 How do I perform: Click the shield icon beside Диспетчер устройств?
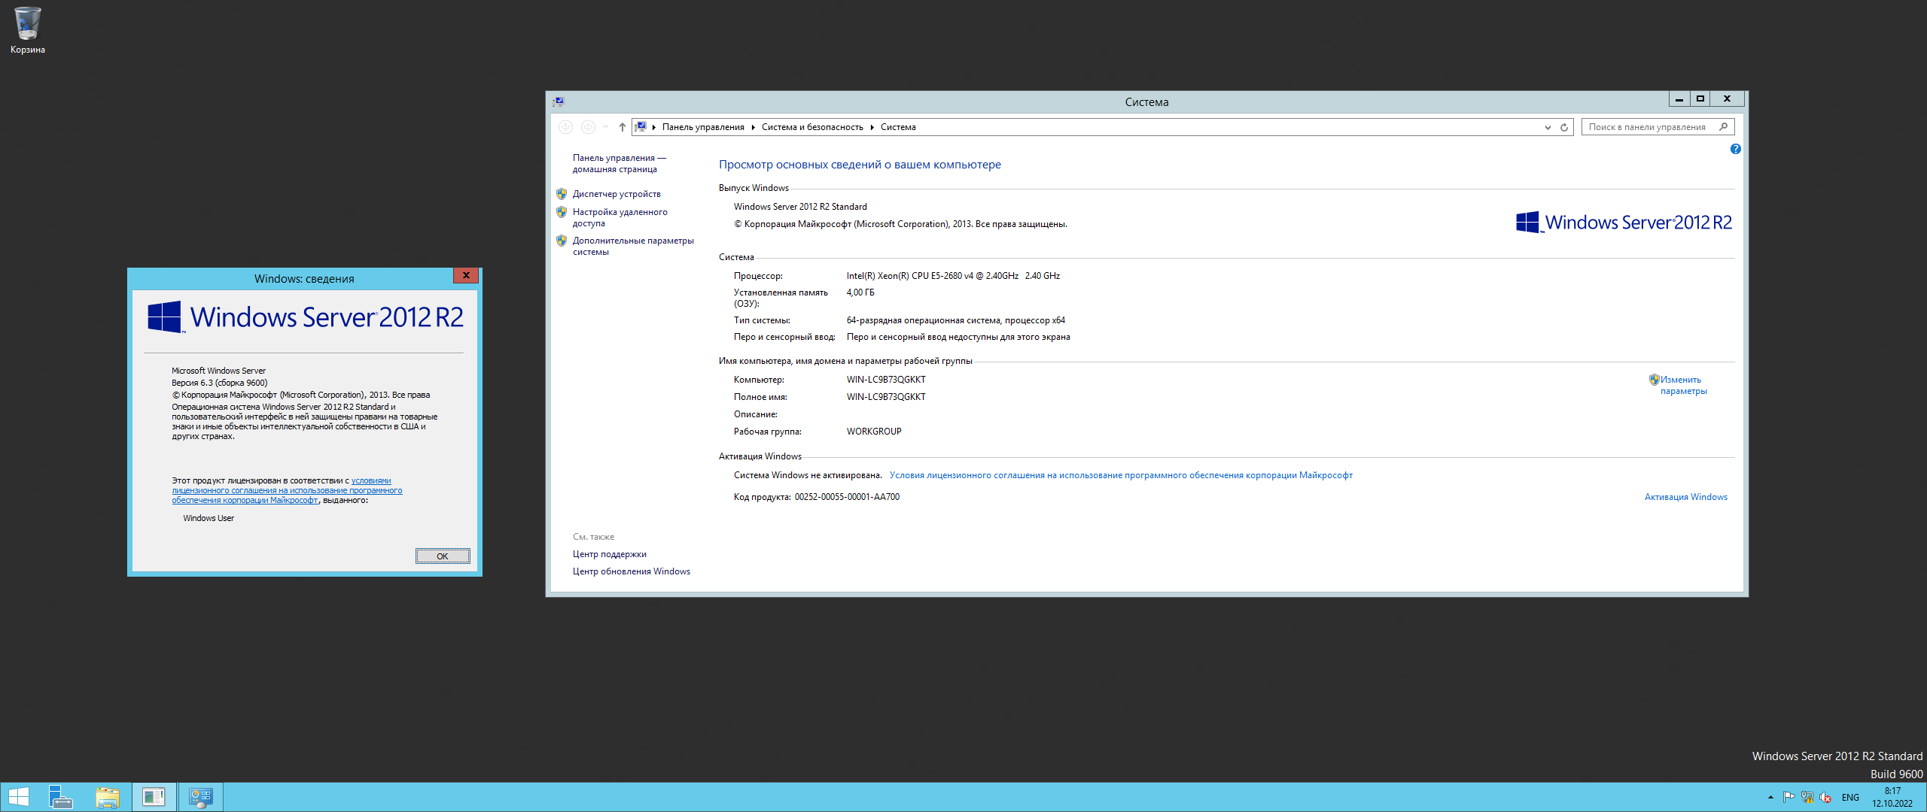point(562,194)
